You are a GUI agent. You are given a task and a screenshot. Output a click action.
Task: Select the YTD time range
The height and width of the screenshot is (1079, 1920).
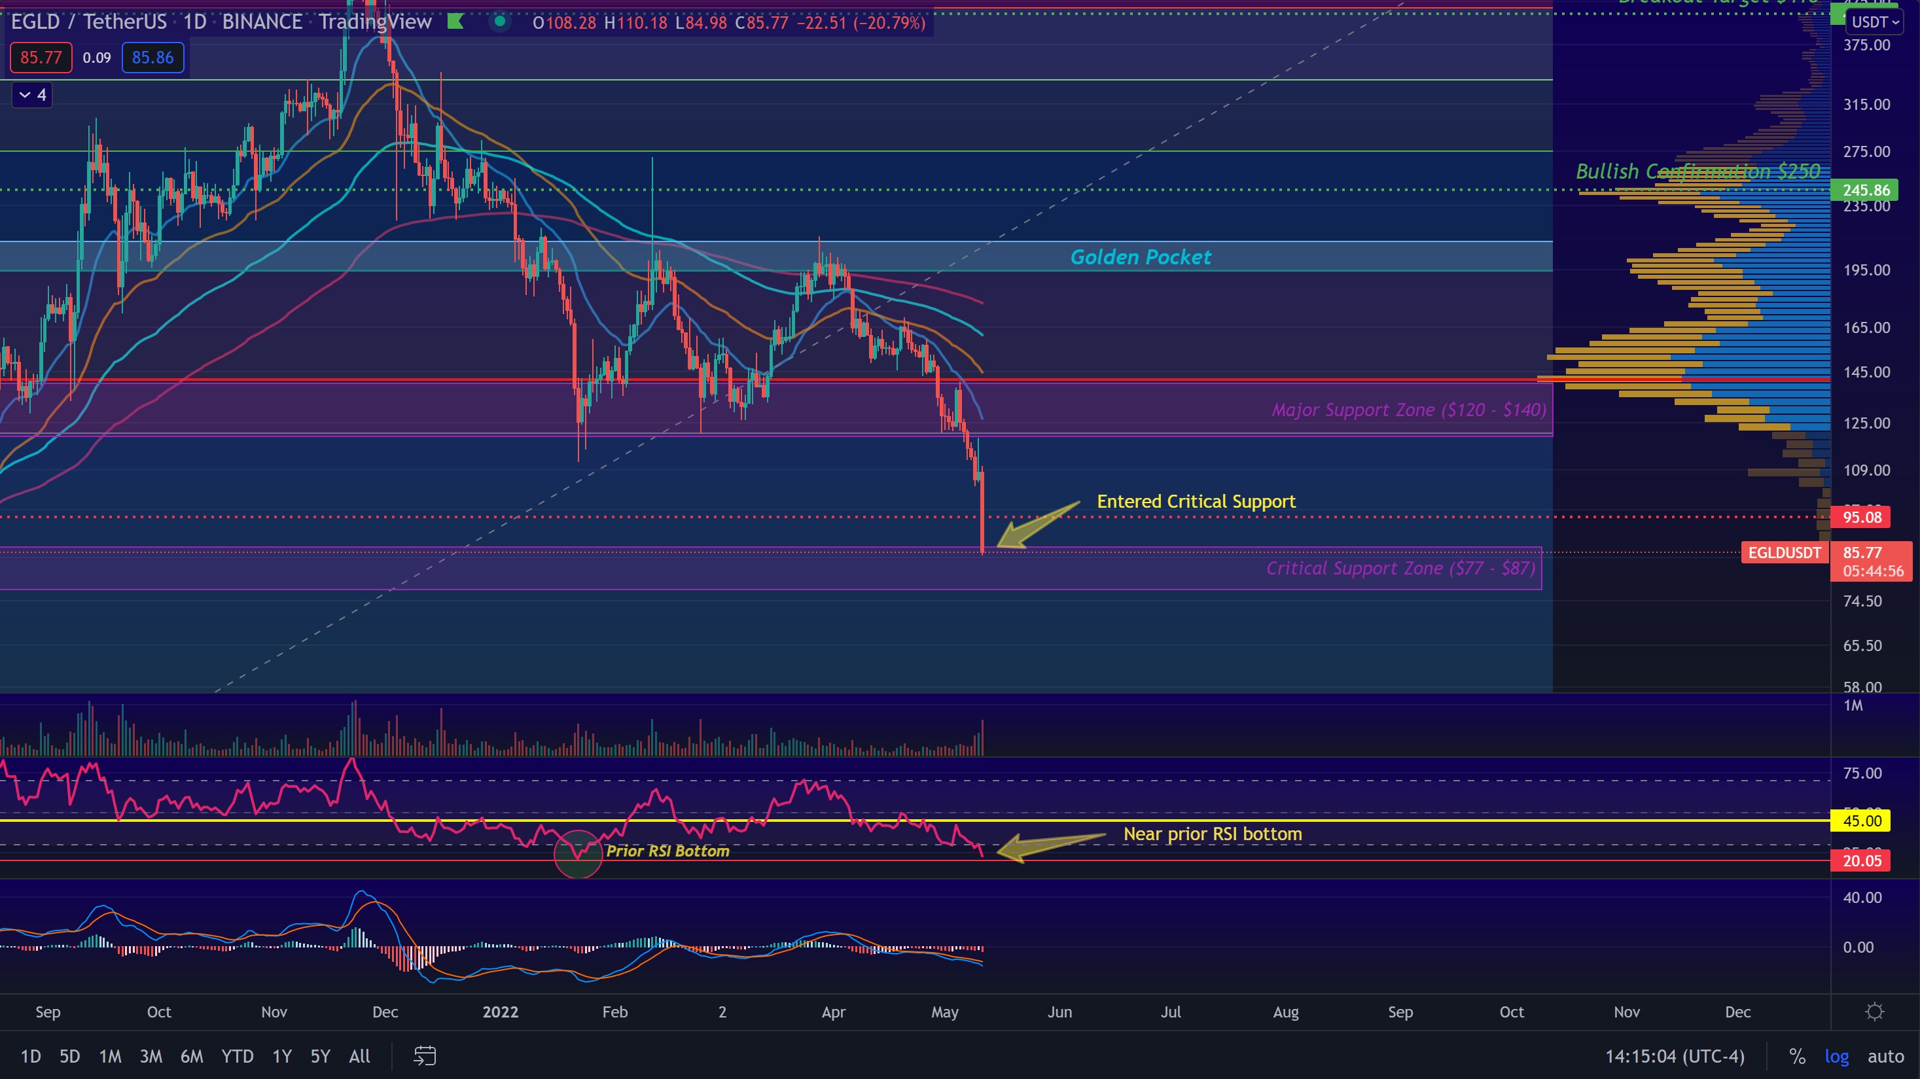(237, 1056)
